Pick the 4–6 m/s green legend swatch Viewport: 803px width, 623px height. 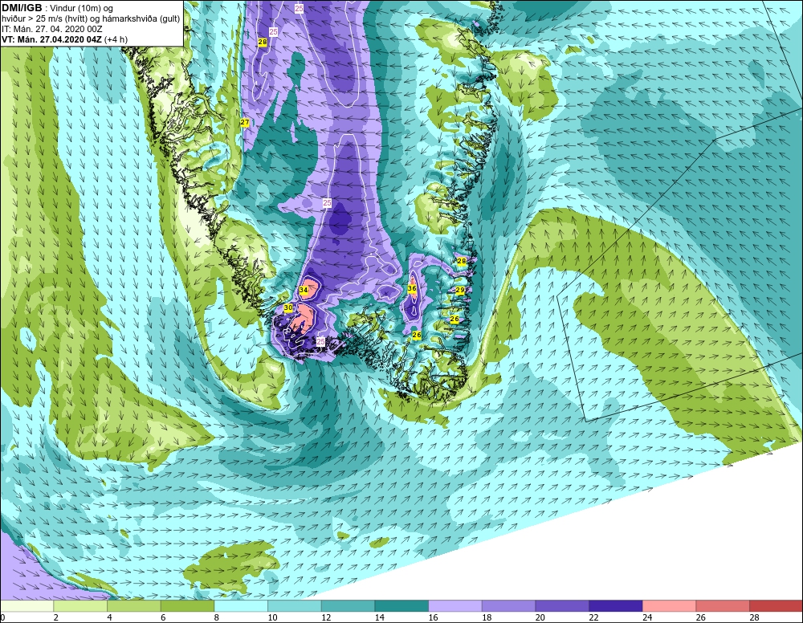tap(133, 606)
